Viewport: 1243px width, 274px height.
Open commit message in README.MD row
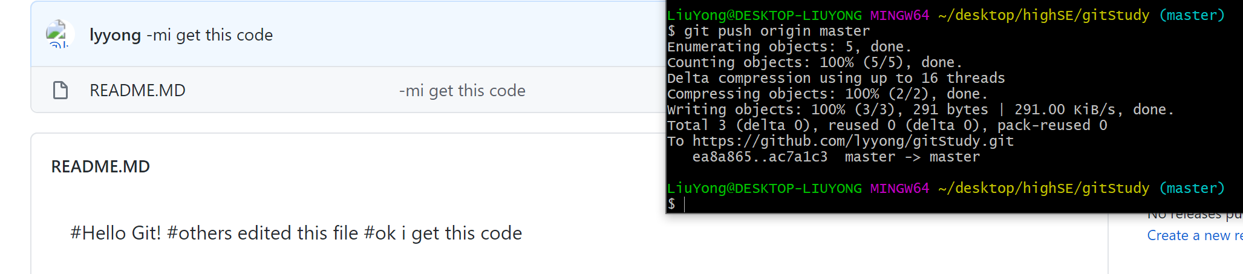(x=462, y=91)
